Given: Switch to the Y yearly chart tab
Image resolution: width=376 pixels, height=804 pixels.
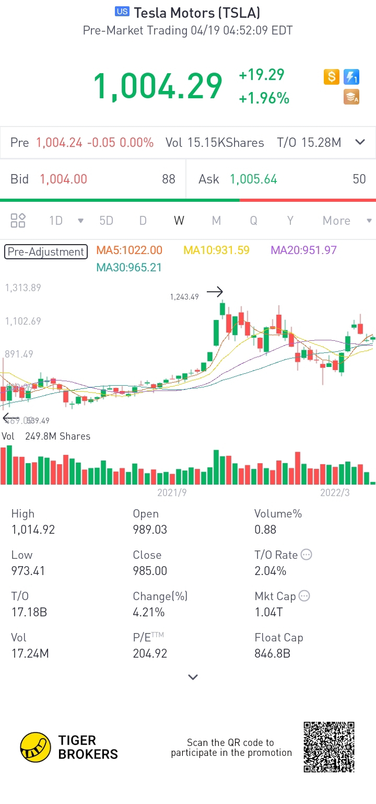Looking at the screenshot, I should pyautogui.click(x=290, y=221).
